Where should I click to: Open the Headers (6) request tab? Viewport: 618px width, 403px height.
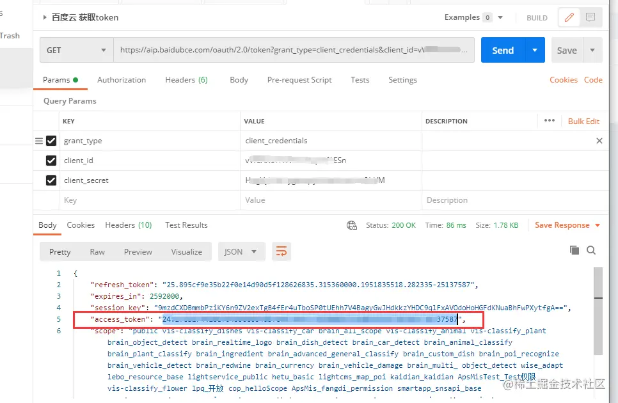186,79
